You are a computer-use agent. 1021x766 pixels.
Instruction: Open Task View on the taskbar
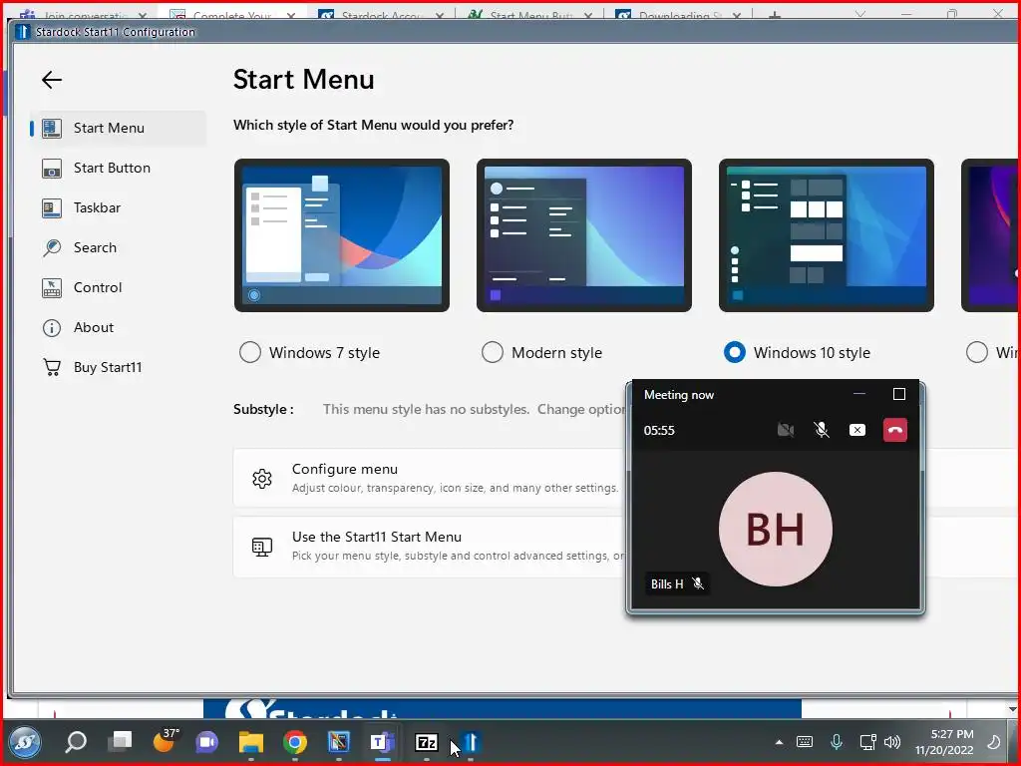(120, 741)
